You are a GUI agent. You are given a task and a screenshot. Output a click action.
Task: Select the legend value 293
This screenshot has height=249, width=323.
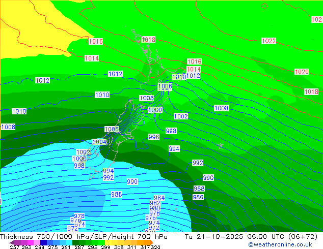(93, 247)
